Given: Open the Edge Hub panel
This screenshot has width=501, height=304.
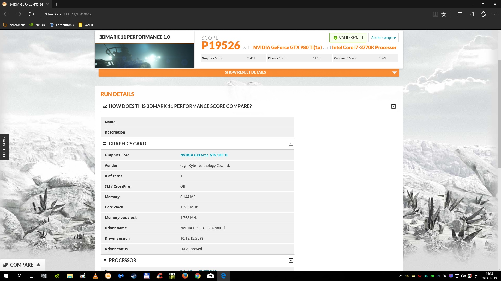Looking at the screenshot, I should tap(460, 14).
